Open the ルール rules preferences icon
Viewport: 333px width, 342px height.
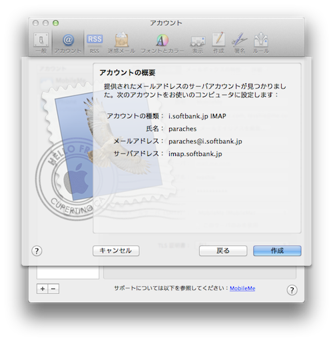[261, 43]
